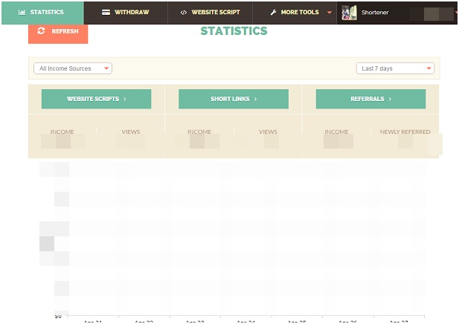Click the Statistics bar chart icon
The width and height of the screenshot is (459, 324).
[22, 13]
